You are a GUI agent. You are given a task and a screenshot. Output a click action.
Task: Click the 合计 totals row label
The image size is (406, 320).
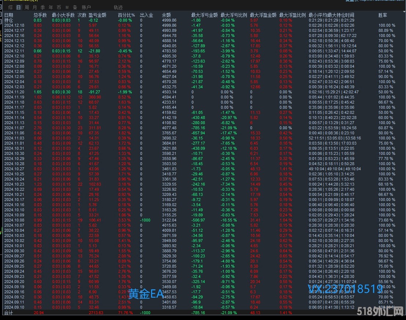pos(8,313)
